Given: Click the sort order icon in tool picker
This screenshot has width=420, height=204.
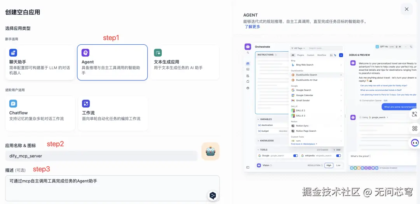Looking at the screenshot, I should (x=331, y=55).
